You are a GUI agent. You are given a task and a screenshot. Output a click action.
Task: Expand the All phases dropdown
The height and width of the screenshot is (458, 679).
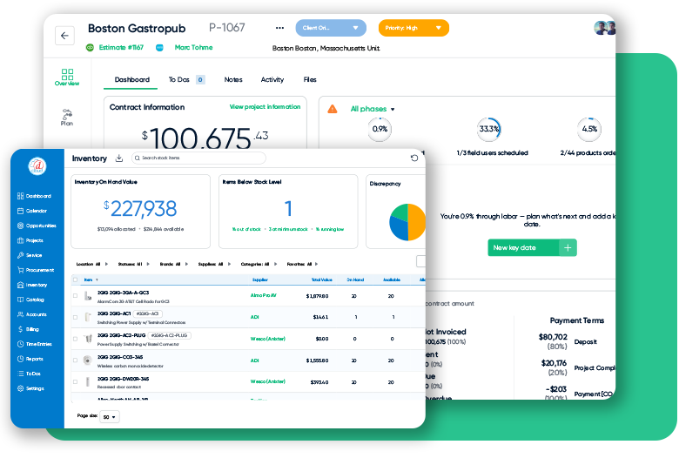(x=373, y=109)
